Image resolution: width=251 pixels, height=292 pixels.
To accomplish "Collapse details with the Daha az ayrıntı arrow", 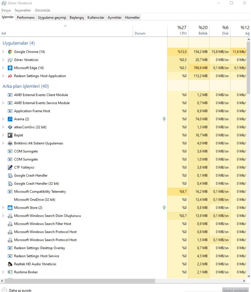I will [x=5, y=290].
